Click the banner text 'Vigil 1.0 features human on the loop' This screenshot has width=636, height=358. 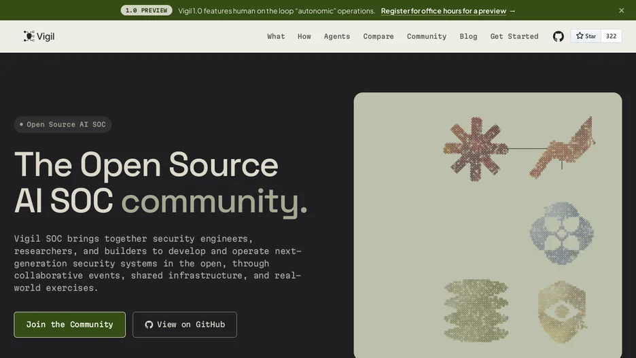277,11
